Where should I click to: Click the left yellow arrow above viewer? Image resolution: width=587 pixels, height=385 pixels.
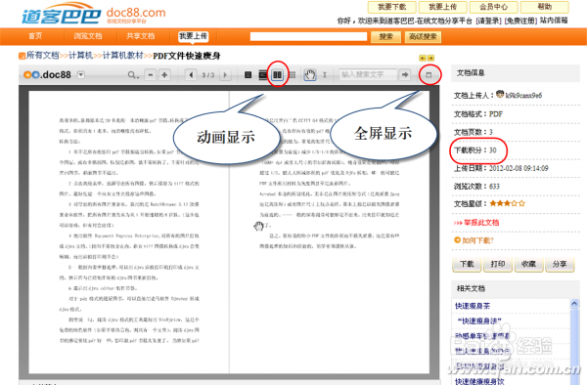point(423,59)
